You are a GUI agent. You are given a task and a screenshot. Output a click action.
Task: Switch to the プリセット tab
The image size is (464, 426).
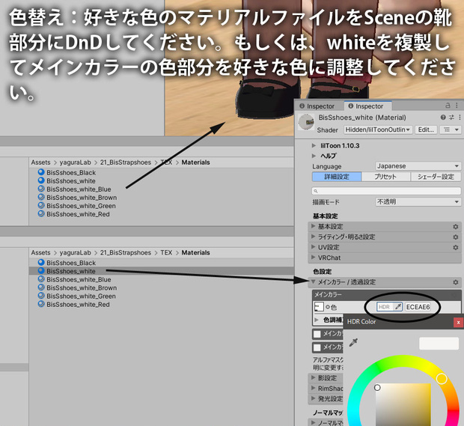click(x=385, y=177)
